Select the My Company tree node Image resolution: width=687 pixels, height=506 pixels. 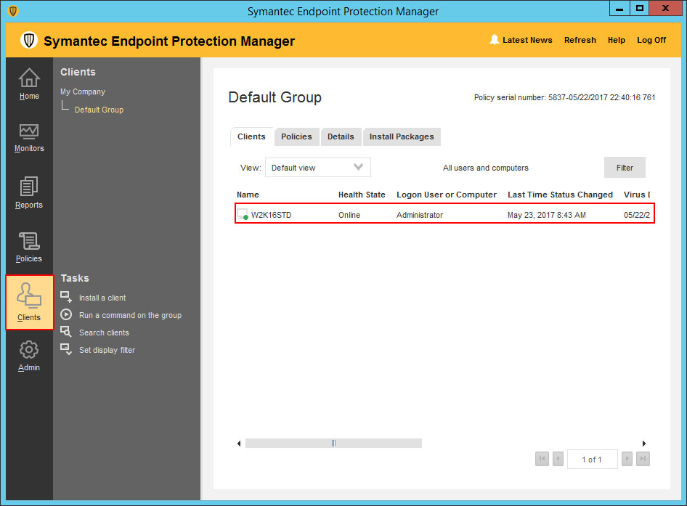(x=83, y=91)
